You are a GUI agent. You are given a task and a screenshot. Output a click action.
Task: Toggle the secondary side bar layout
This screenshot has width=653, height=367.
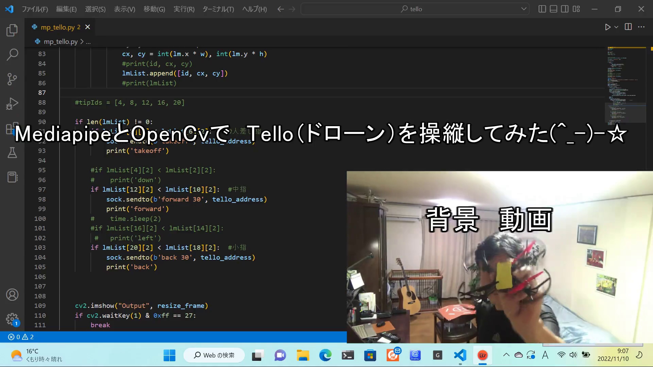[x=565, y=9]
